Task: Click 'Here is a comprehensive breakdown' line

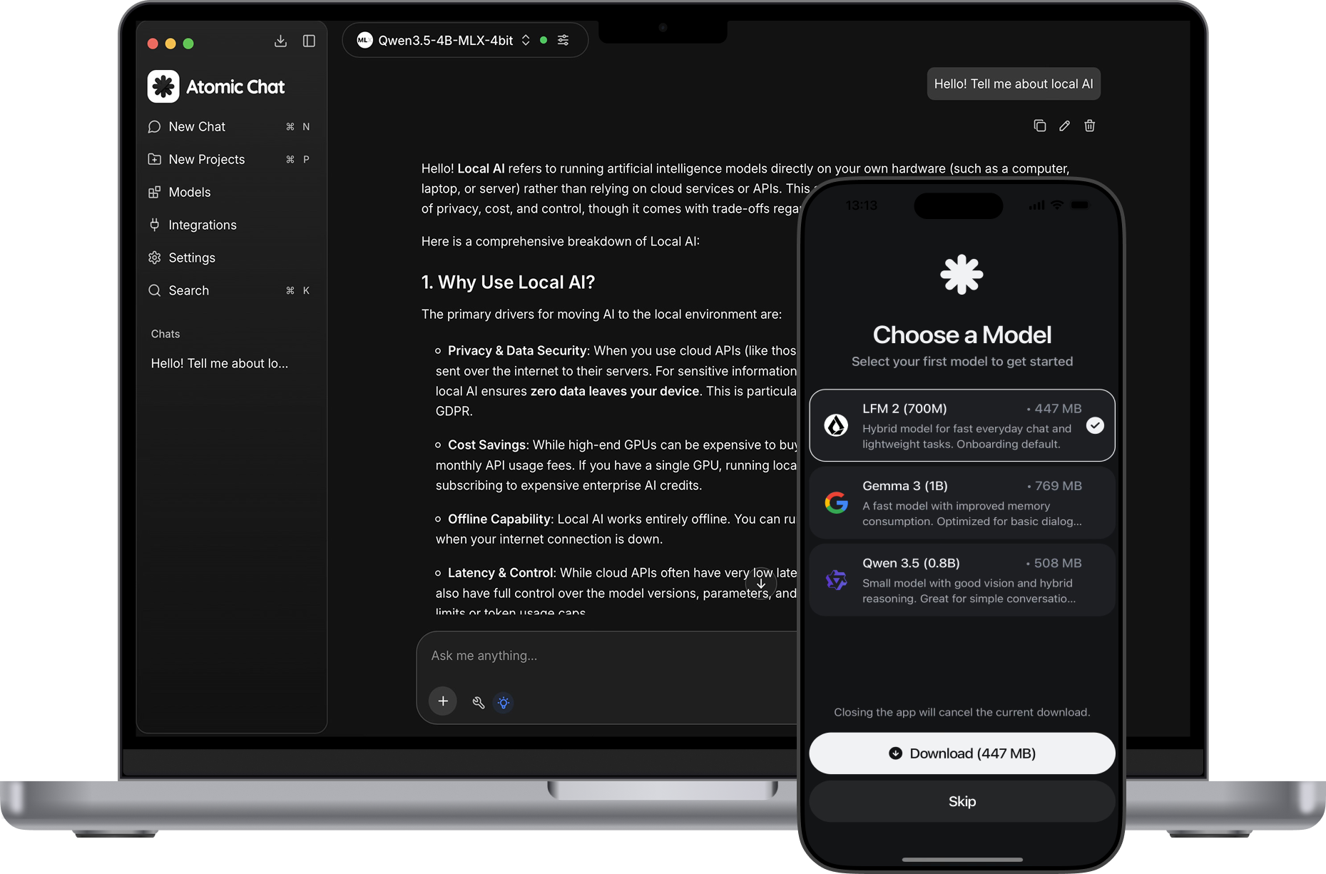Action: click(x=561, y=241)
